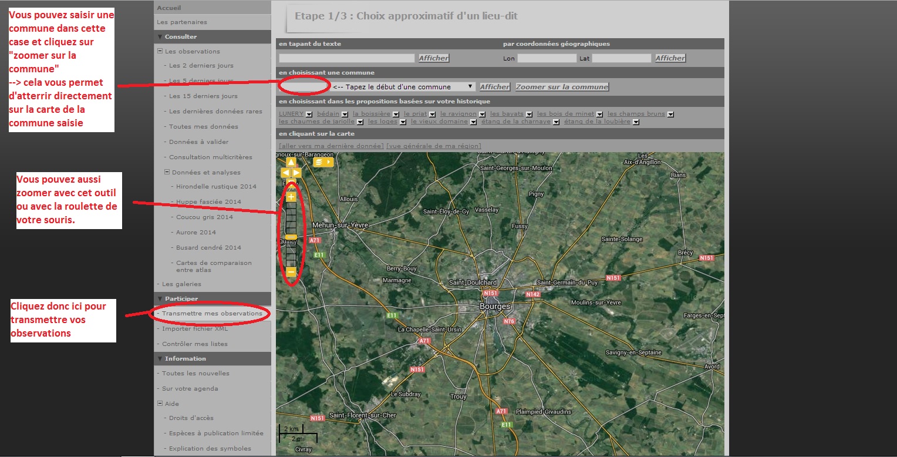897x457 pixels.
Task: Focus the Lat coordinate field
Action: click(x=622, y=58)
